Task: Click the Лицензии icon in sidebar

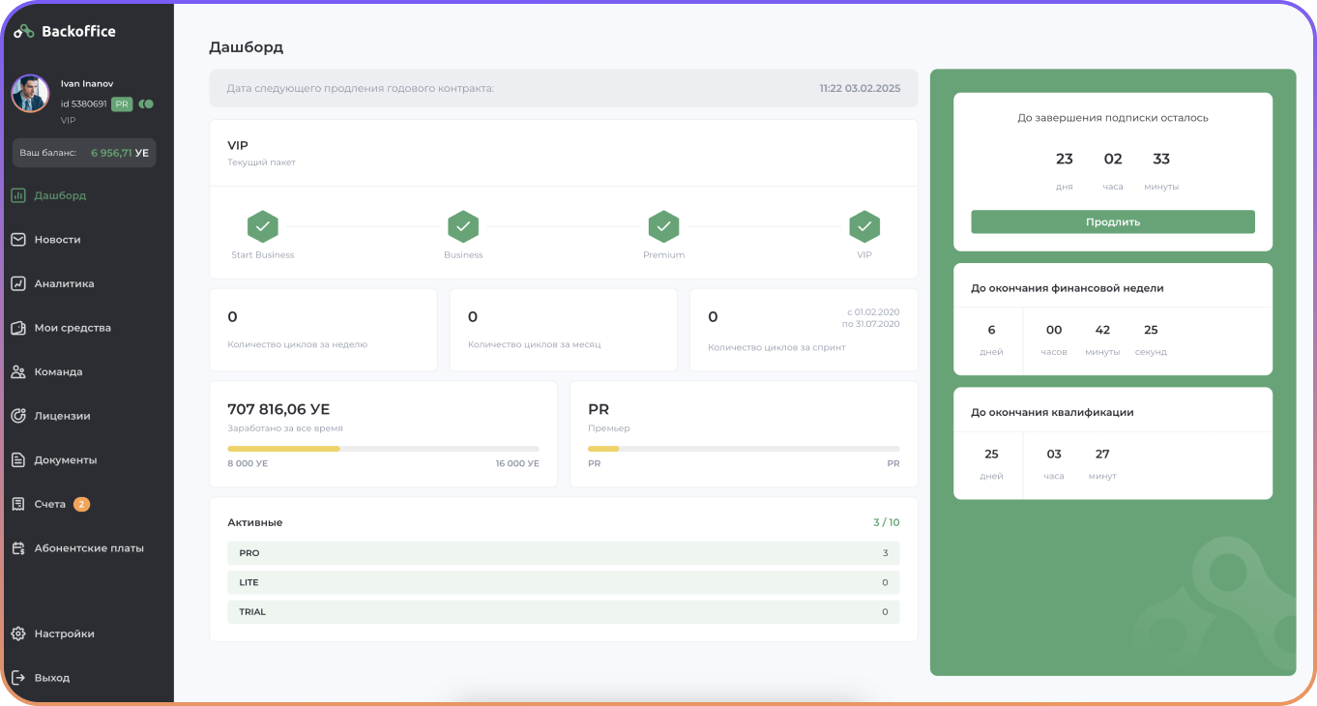Action: coord(18,416)
